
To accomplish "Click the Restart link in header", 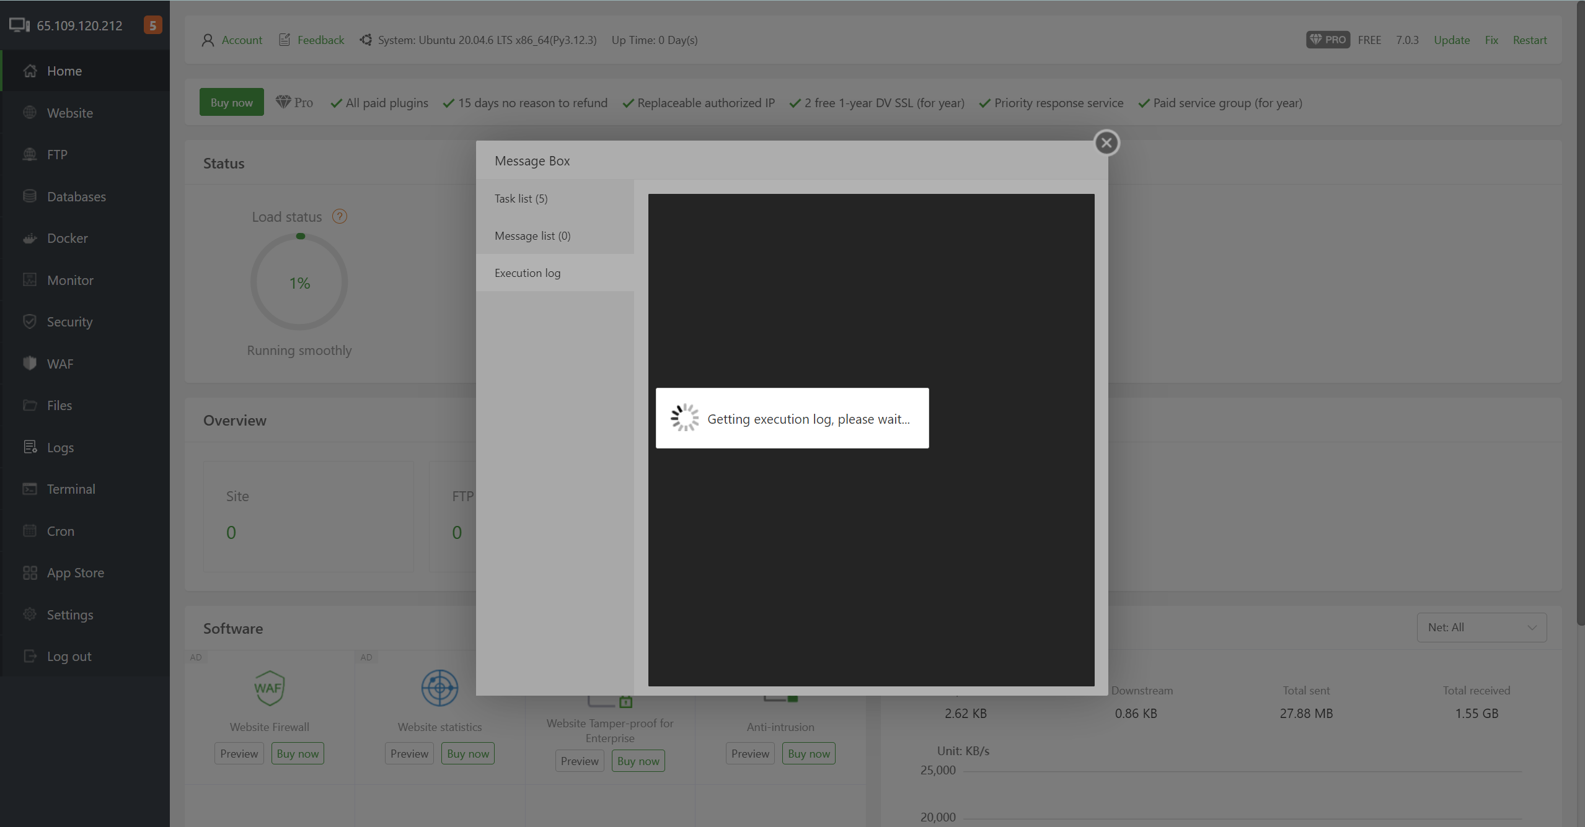I will click(x=1529, y=40).
